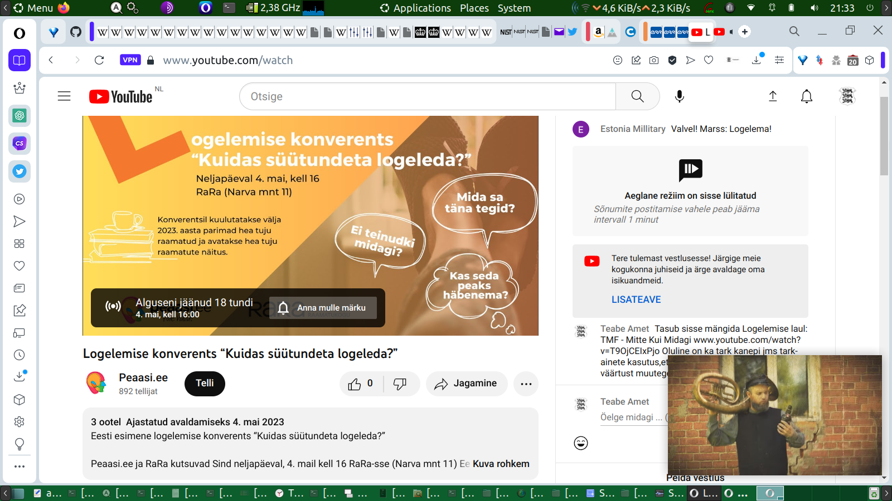Open the Places menu

point(474,8)
